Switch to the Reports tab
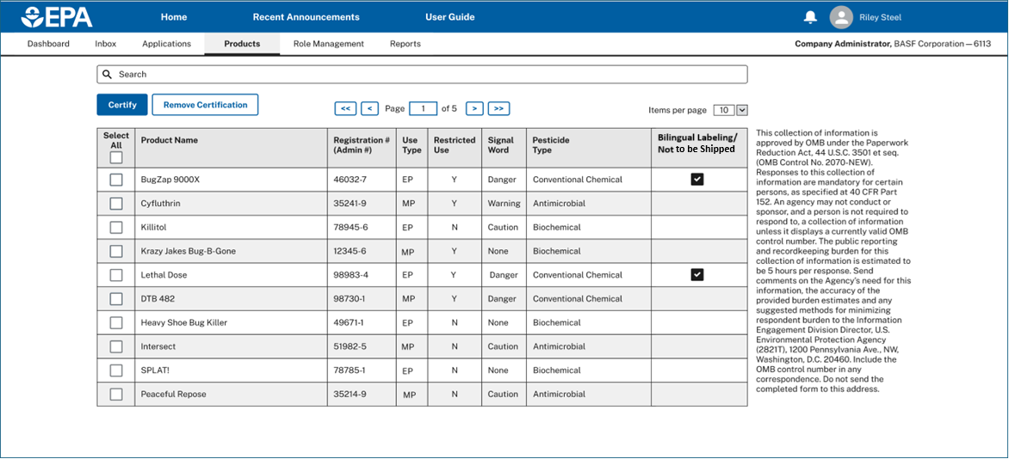This screenshot has width=1009, height=459. (x=405, y=44)
